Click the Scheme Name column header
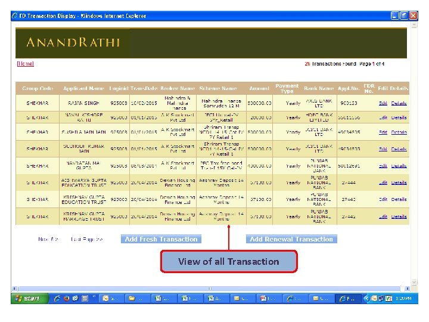The image size is (429, 322). click(218, 88)
